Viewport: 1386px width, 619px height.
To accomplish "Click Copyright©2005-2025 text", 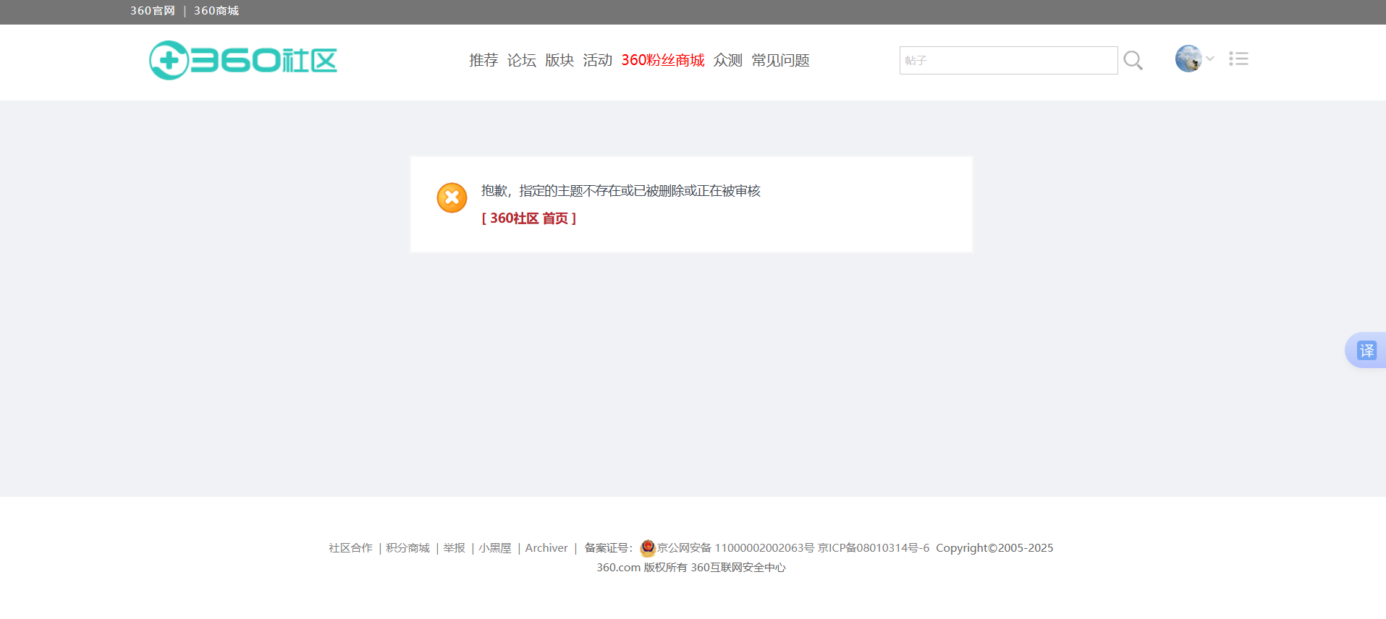I will [994, 548].
